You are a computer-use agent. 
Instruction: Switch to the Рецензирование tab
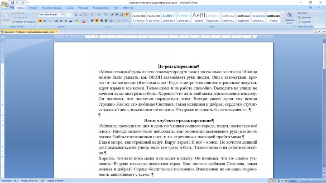coord(101,8)
